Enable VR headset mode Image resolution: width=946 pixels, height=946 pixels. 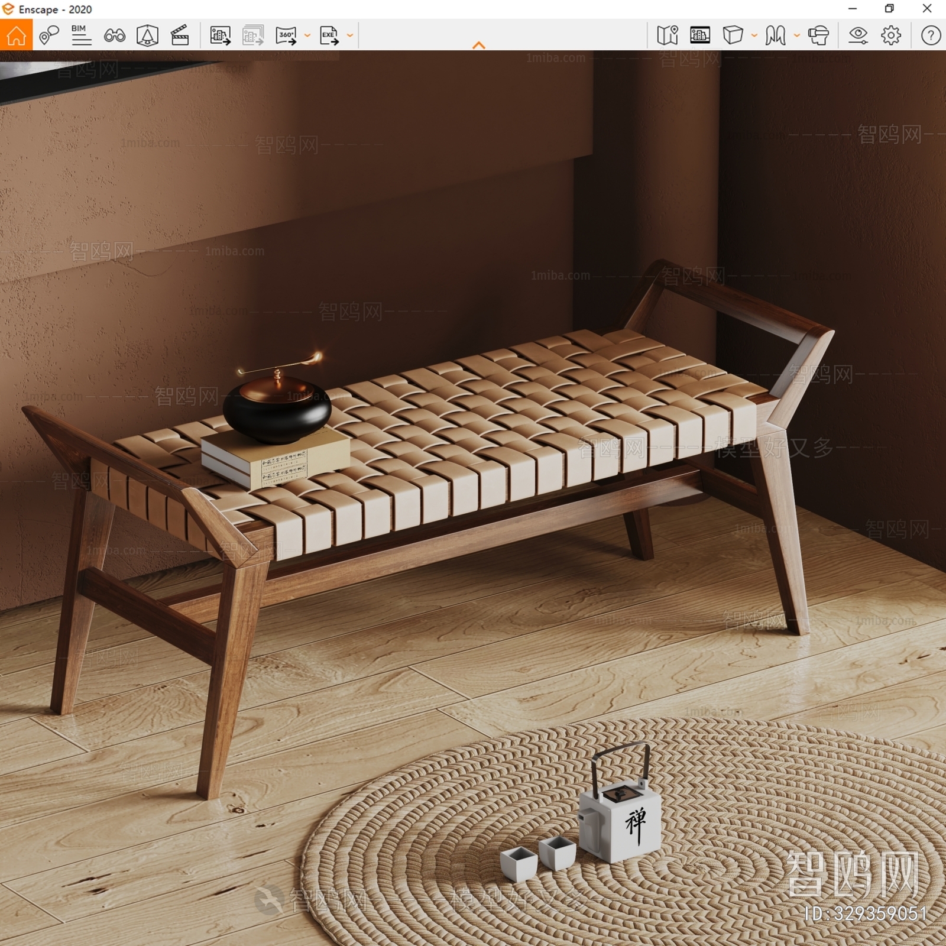(818, 35)
